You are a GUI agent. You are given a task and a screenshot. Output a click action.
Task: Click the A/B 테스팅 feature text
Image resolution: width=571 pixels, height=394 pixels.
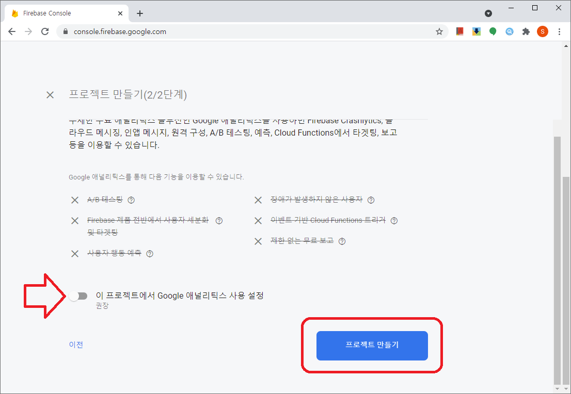pos(105,200)
